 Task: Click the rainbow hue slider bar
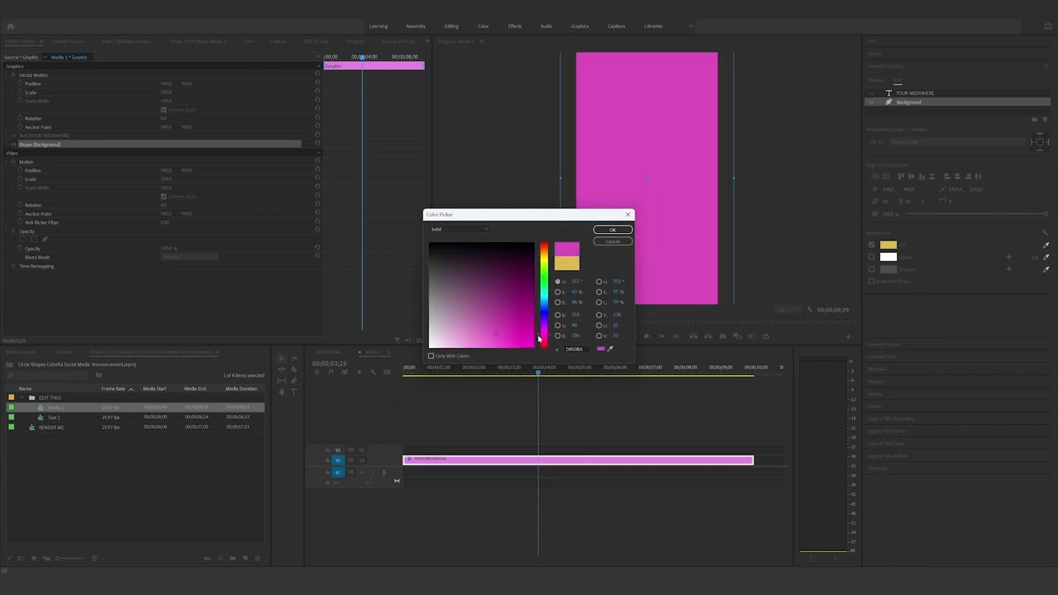tap(544, 294)
